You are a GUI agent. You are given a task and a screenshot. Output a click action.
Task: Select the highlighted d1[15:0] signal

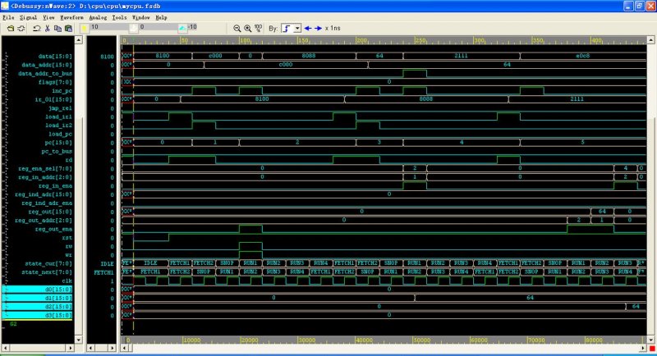37,299
